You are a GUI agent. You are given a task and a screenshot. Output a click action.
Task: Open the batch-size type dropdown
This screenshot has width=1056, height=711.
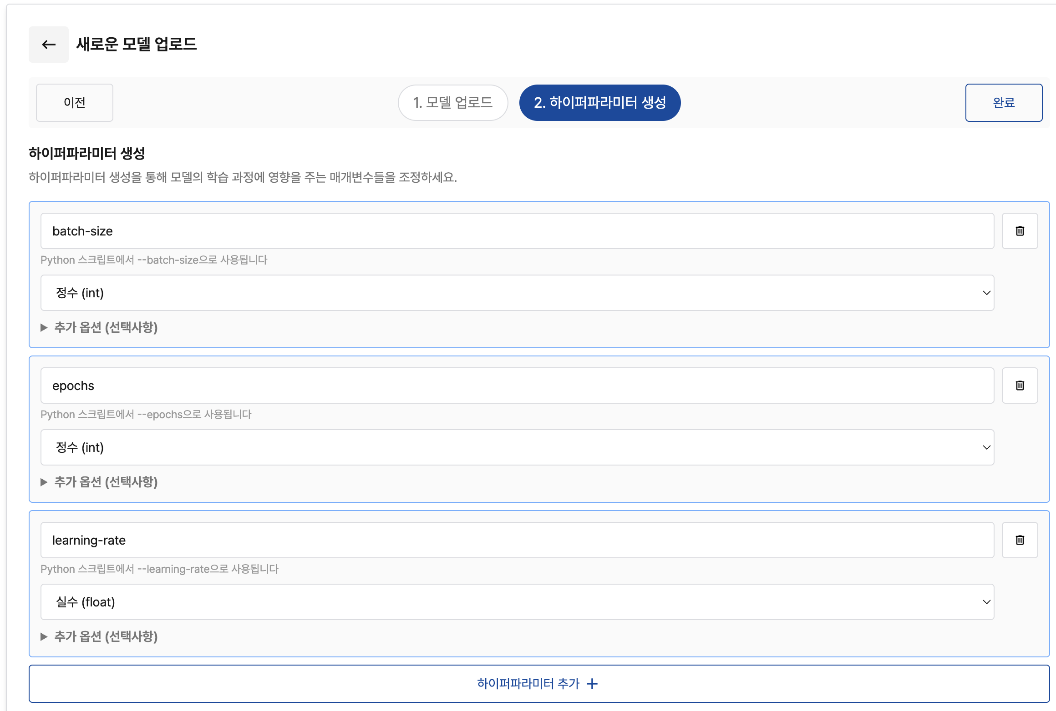tap(517, 293)
